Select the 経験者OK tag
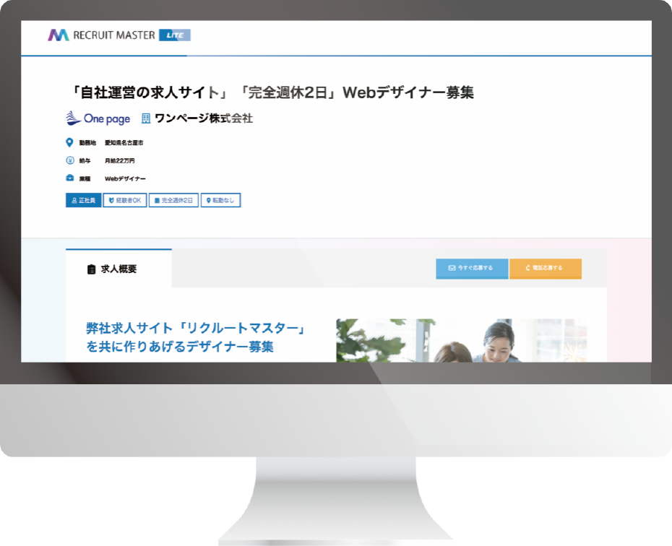The height and width of the screenshot is (546, 672). (x=124, y=201)
